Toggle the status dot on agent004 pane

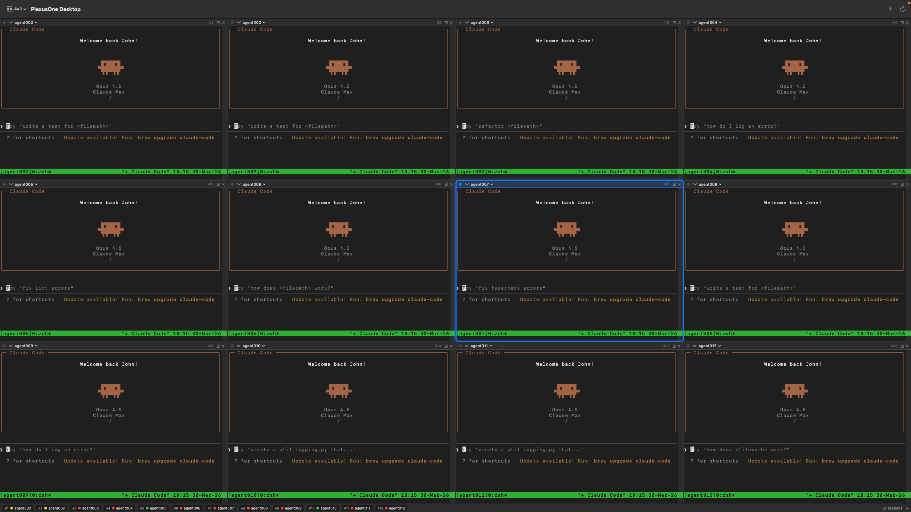(688, 22)
